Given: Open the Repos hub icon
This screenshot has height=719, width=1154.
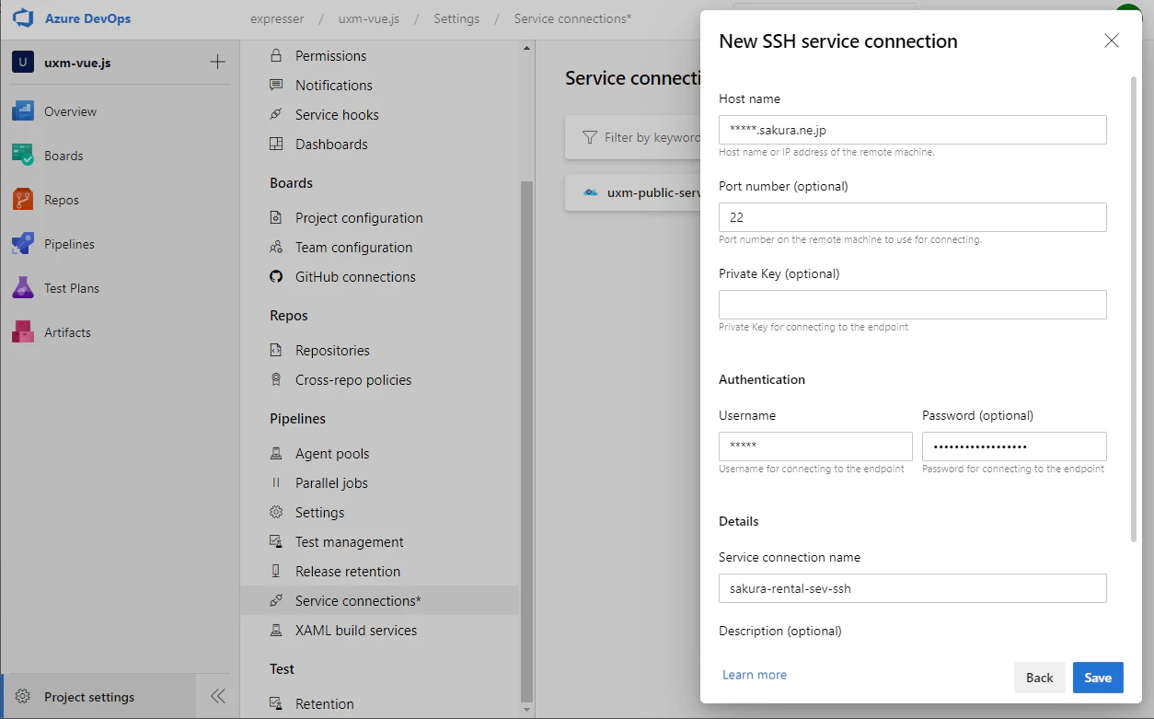Looking at the screenshot, I should click(23, 200).
